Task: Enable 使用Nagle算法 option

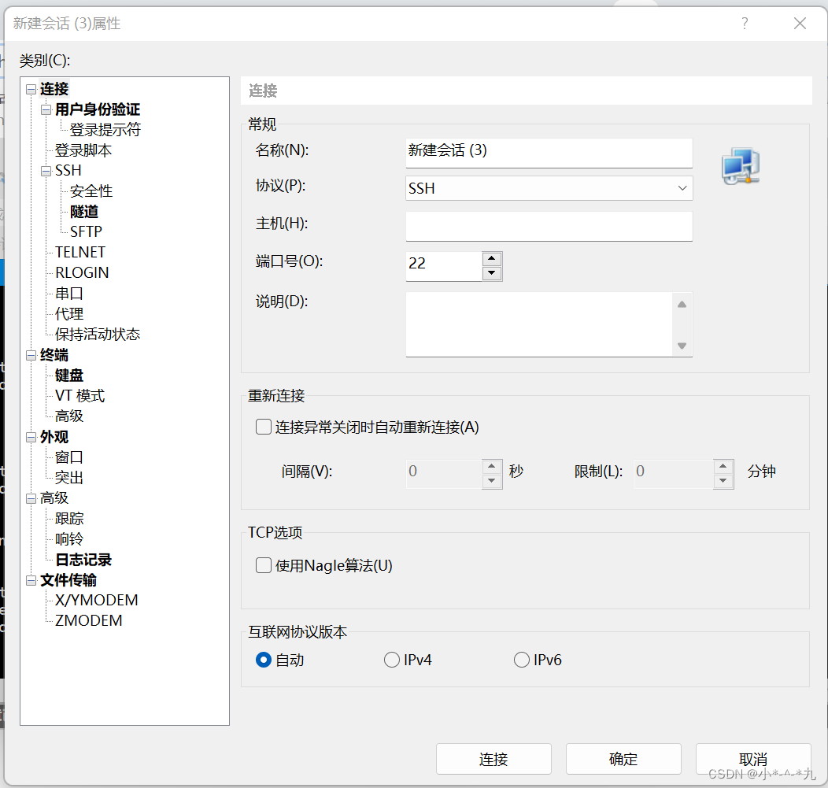Action: pyautogui.click(x=264, y=565)
